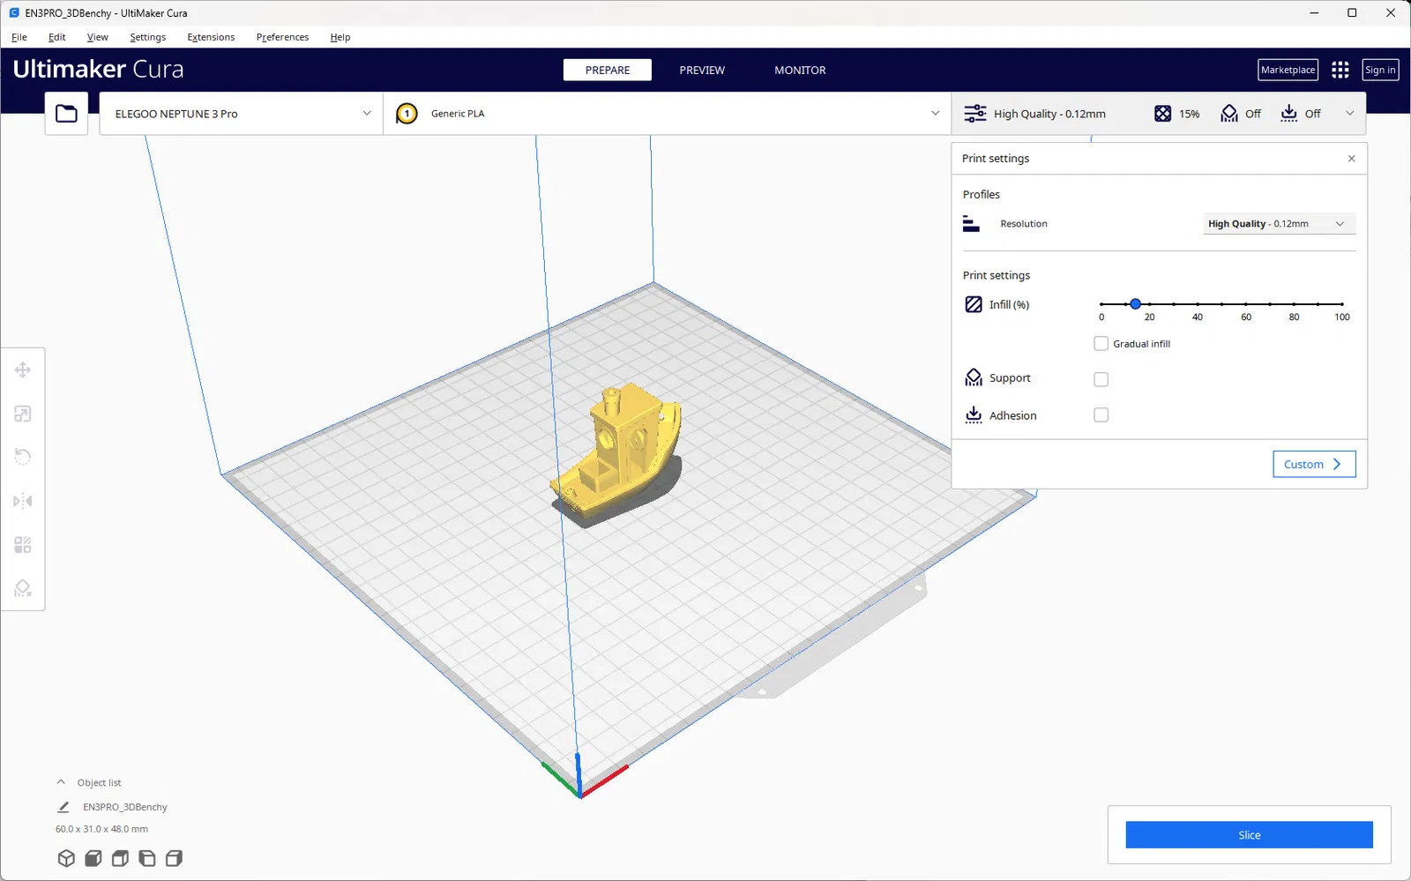Image resolution: width=1411 pixels, height=881 pixels.
Task: Click the Slice button
Action: 1249,835
